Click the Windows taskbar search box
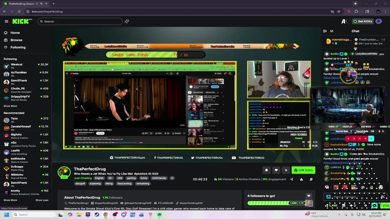The image size is (390, 219). point(34,215)
